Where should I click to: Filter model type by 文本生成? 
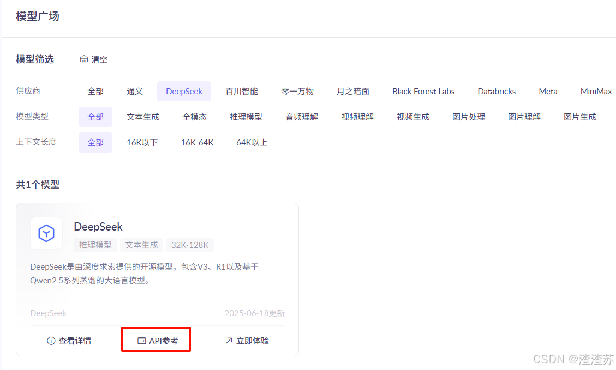click(143, 117)
